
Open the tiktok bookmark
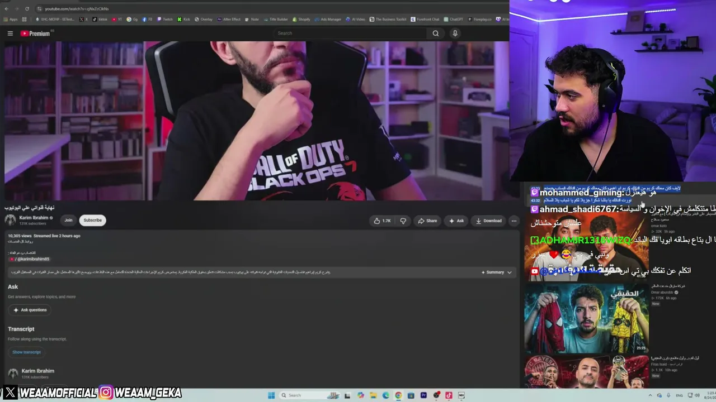pyautogui.click(x=100, y=20)
